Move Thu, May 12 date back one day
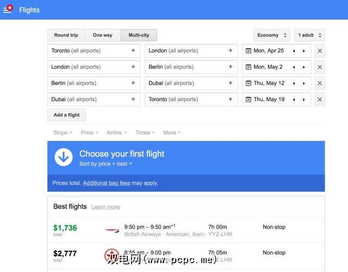Screen dimensions: 348x272 (x=294, y=84)
